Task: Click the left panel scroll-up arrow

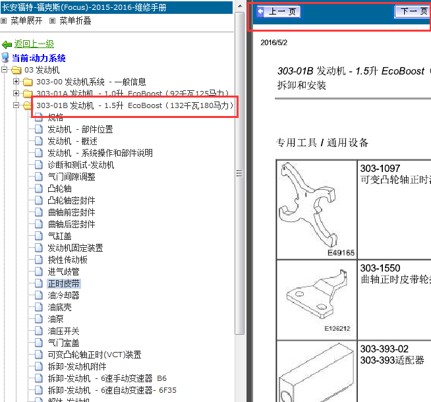Action: [x=240, y=6]
